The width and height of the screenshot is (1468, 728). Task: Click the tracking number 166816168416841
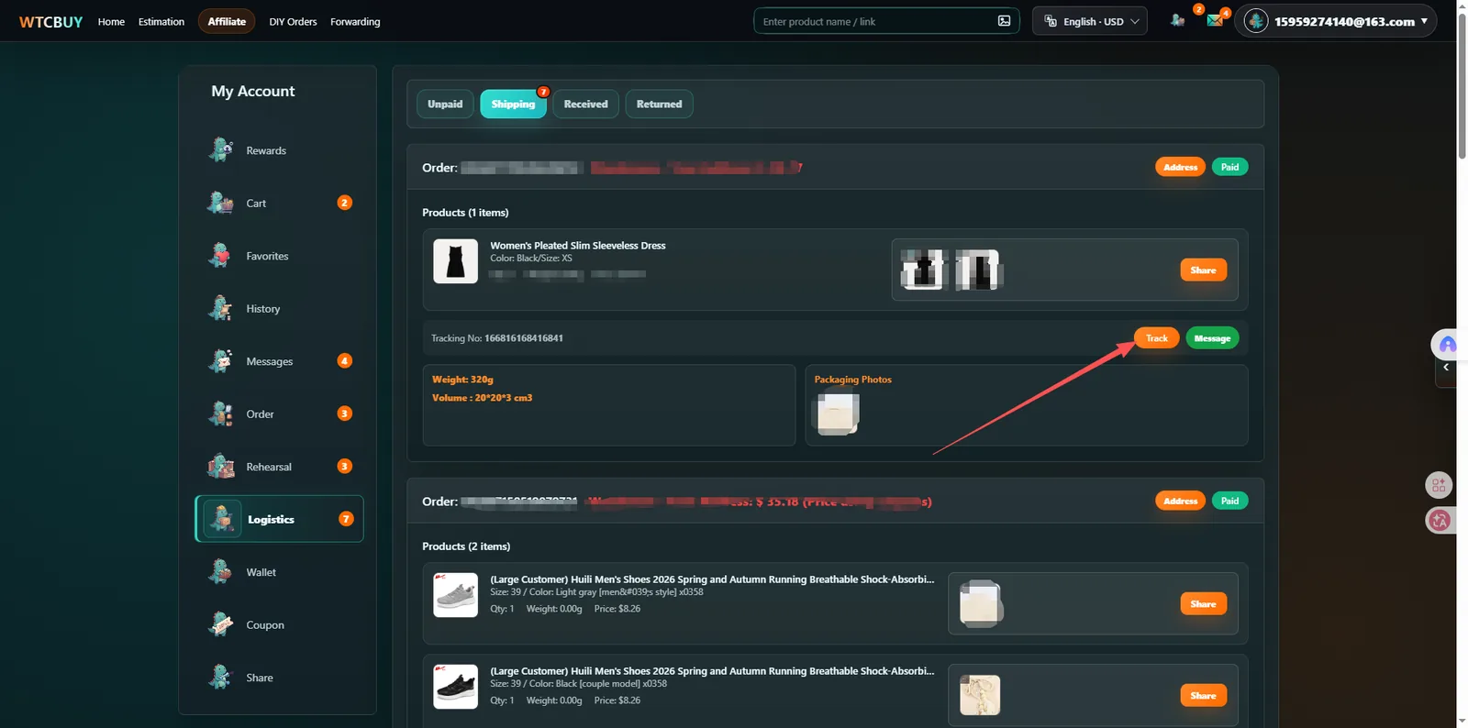524,338
